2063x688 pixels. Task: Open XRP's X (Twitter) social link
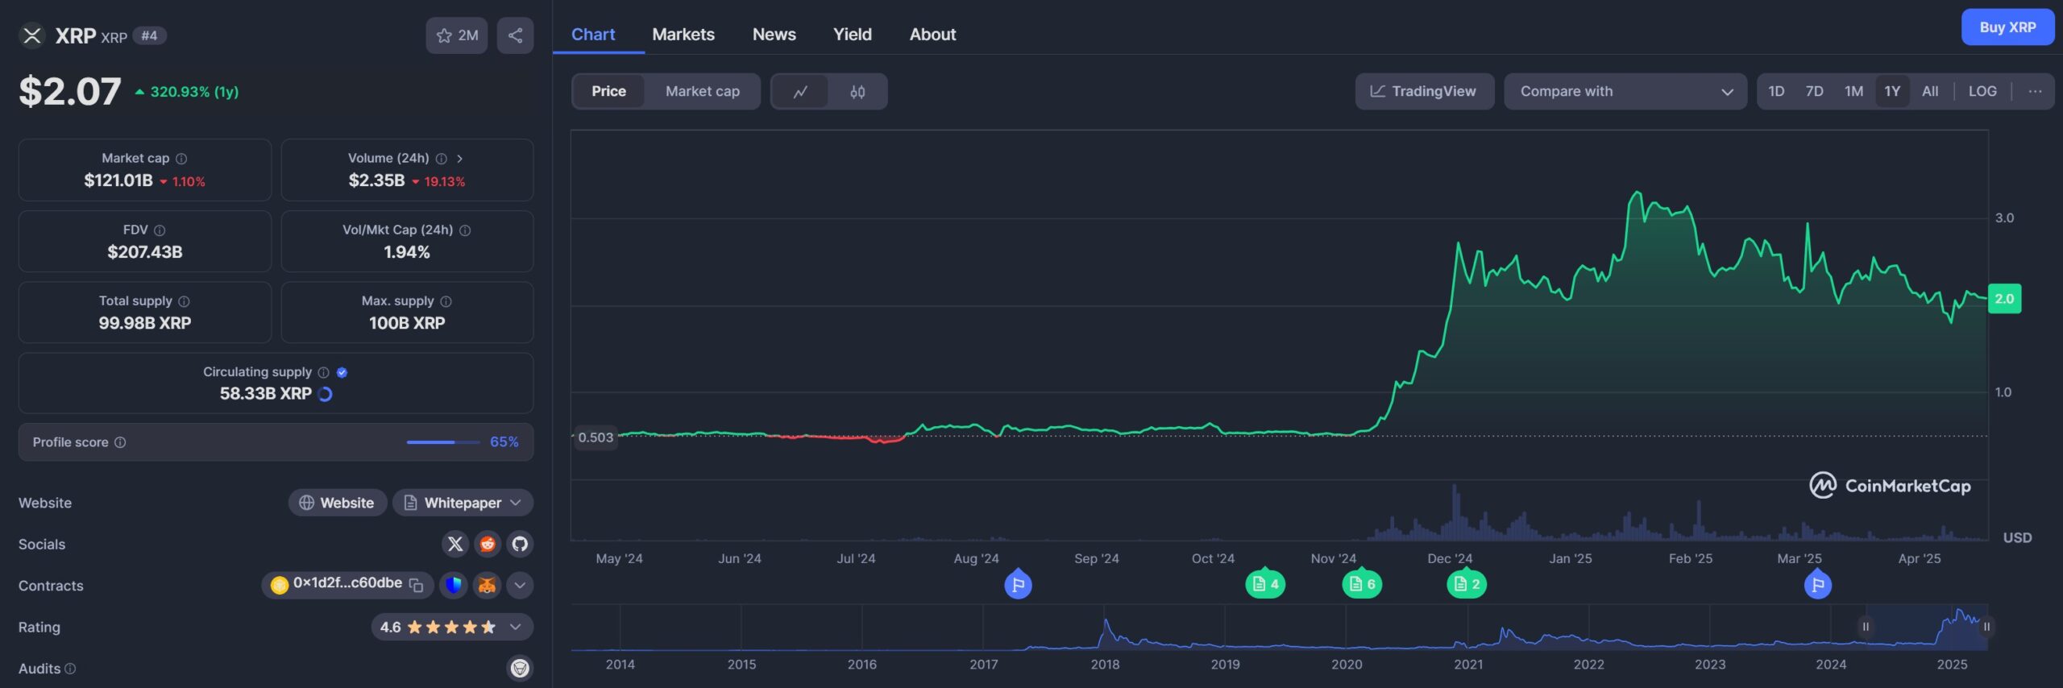tap(455, 545)
